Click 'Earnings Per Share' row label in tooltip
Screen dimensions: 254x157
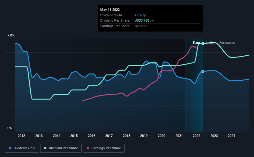click(x=115, y=26)
